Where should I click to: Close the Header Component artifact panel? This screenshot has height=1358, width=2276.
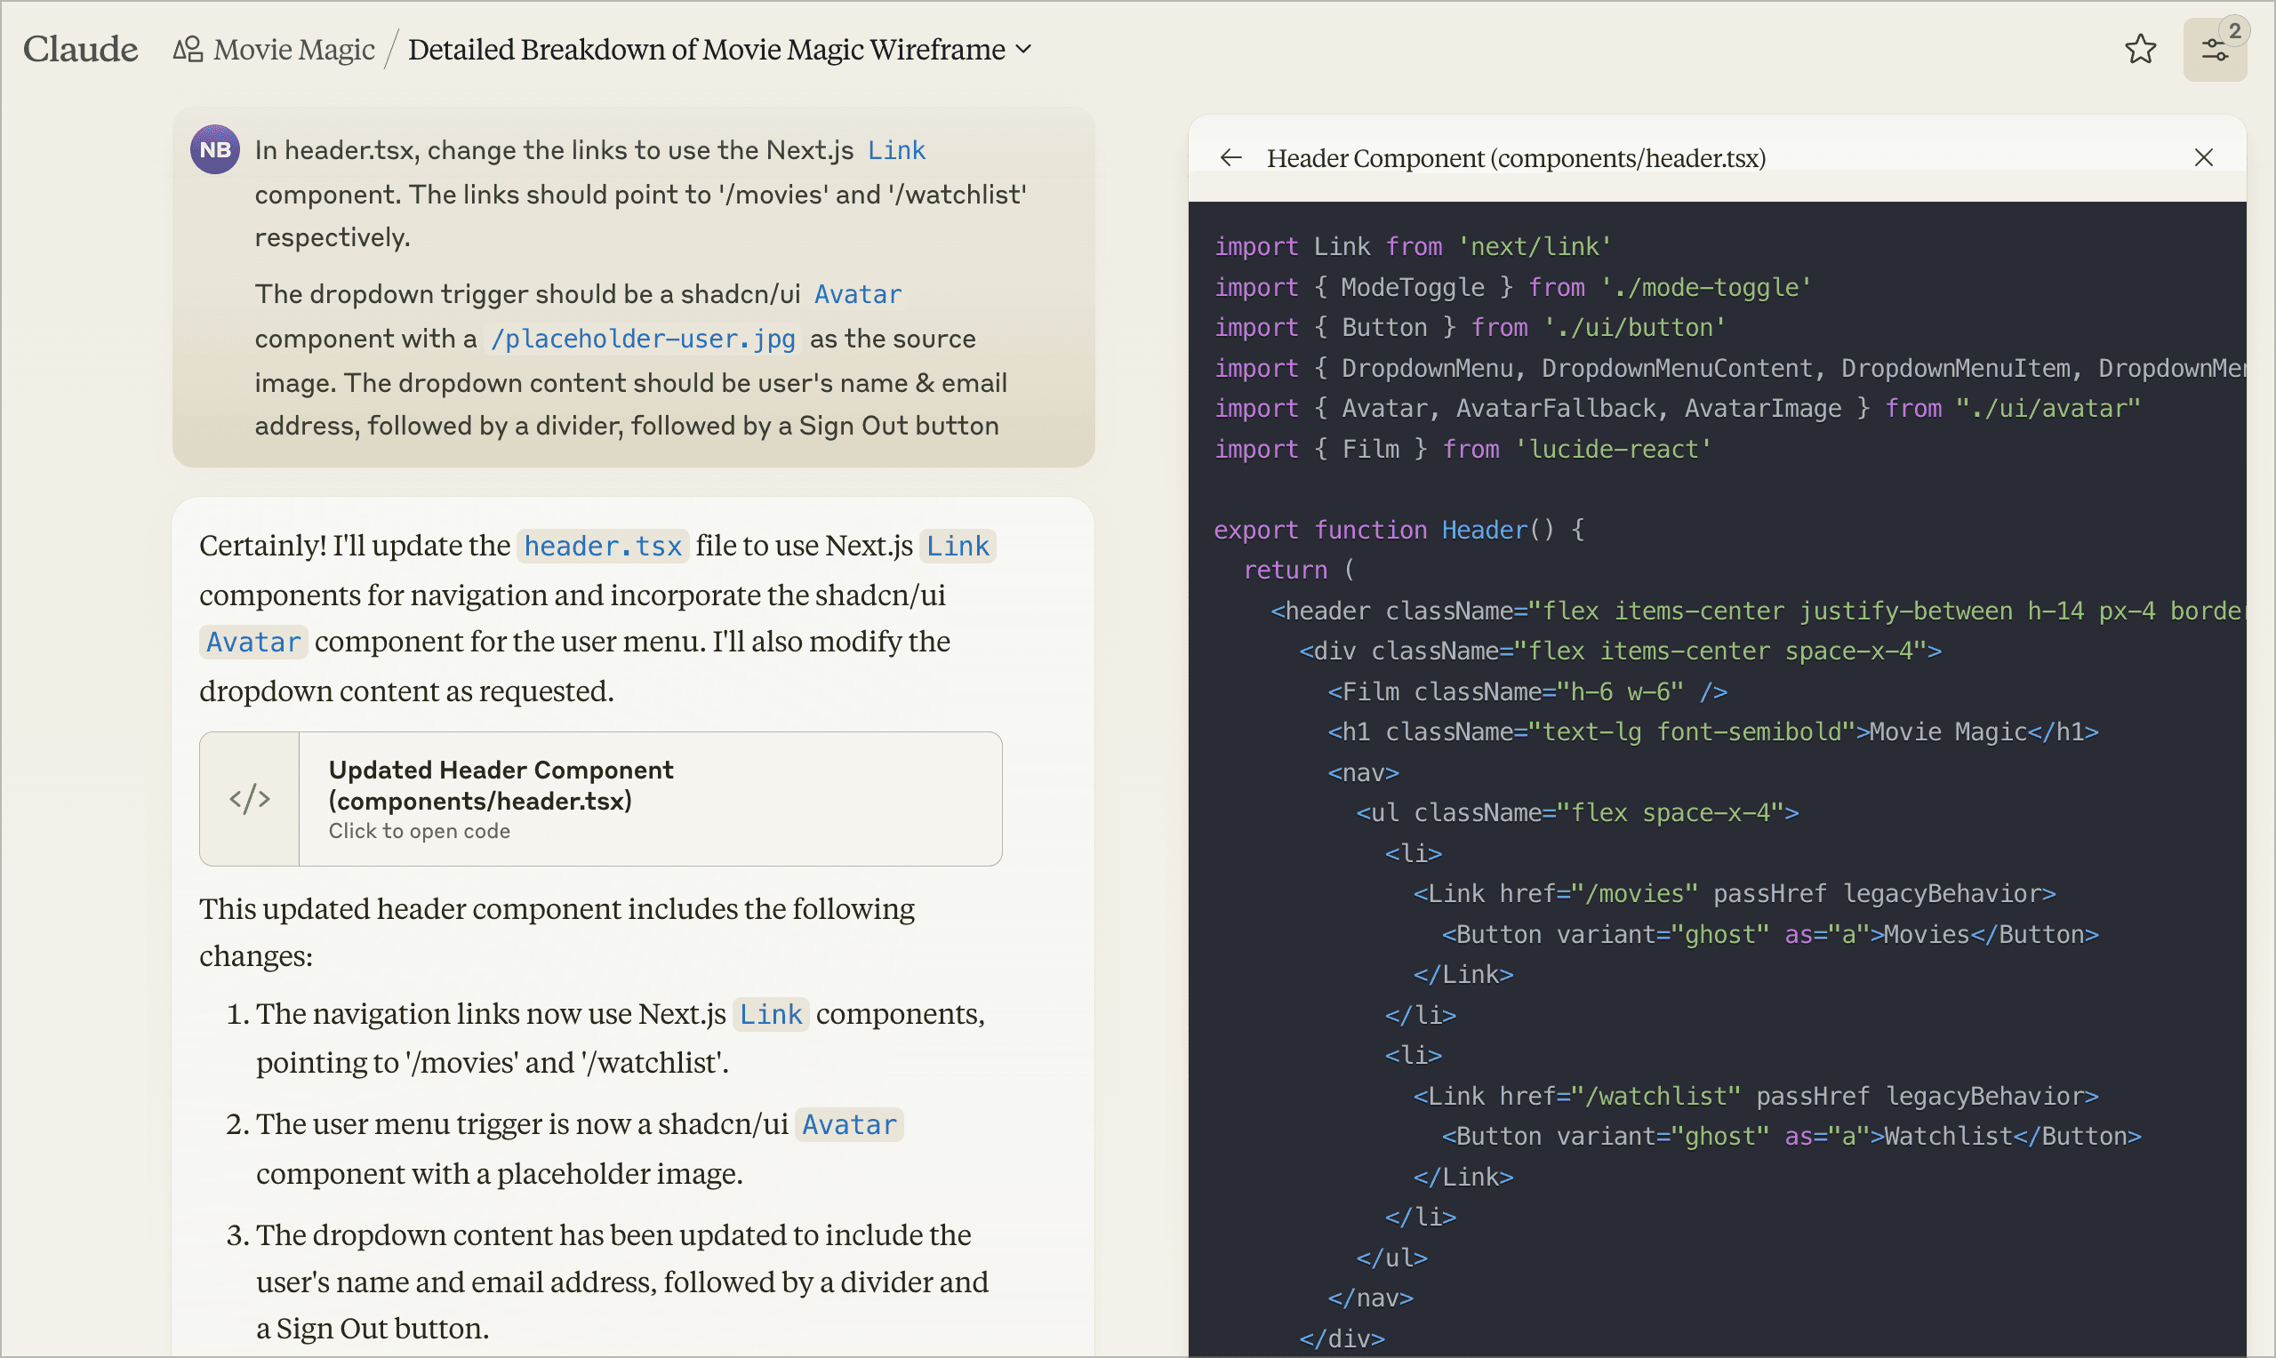pyautogui.click(x=2204, y=158)
